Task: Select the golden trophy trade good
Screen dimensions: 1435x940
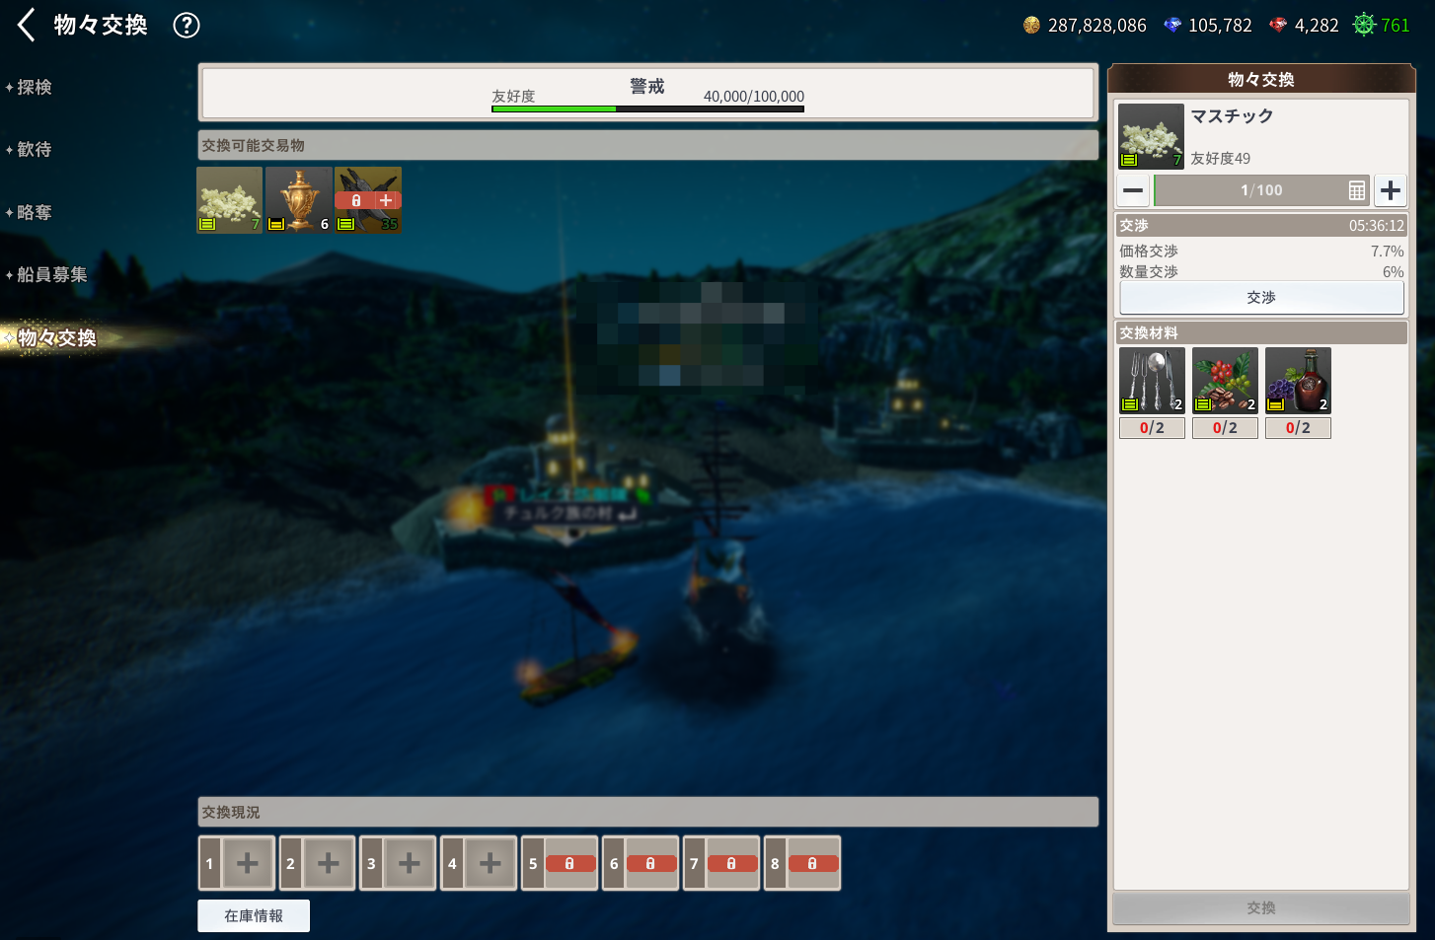Action: click(299, 199)
